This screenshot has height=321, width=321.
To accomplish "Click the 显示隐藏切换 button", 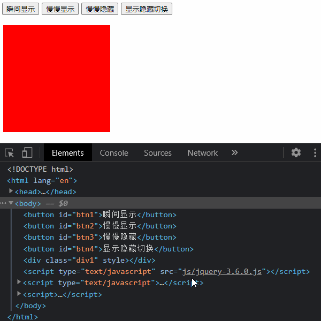I will coord(147,9).
